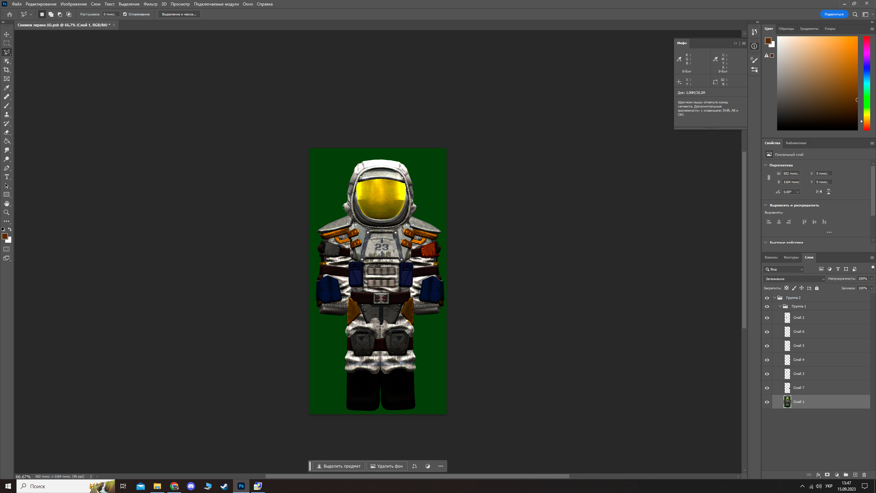Toggle Quick Mask mode
The width and height of the screenshot is (876, 493).
(x=7, y=249)
